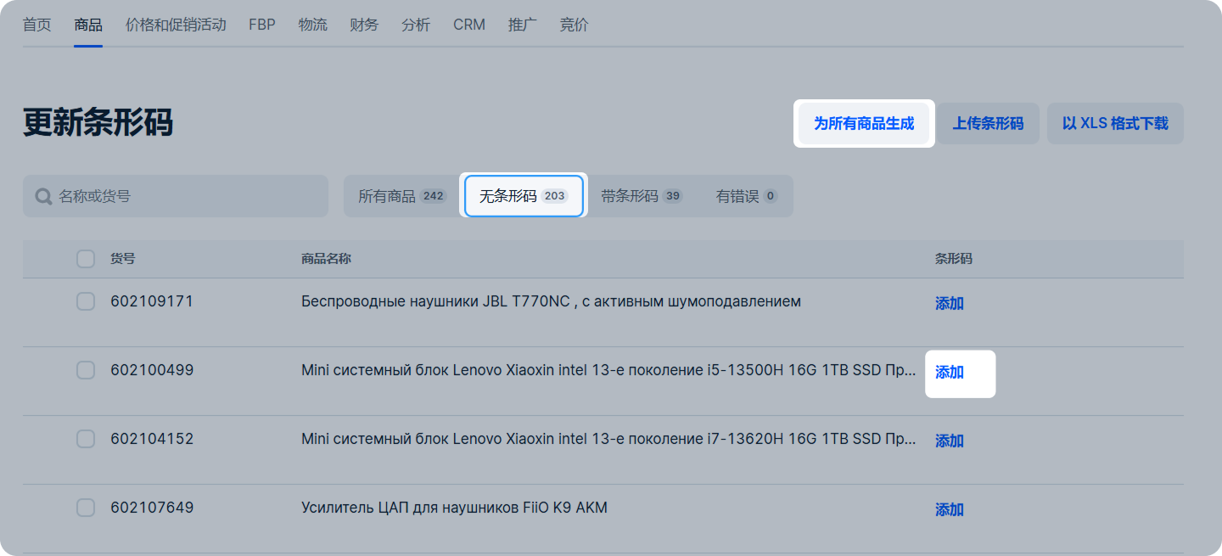This screenshot has width=1222, height=556.
Task: Select the row checkbox for 602107649
Action: click(86, 508)
